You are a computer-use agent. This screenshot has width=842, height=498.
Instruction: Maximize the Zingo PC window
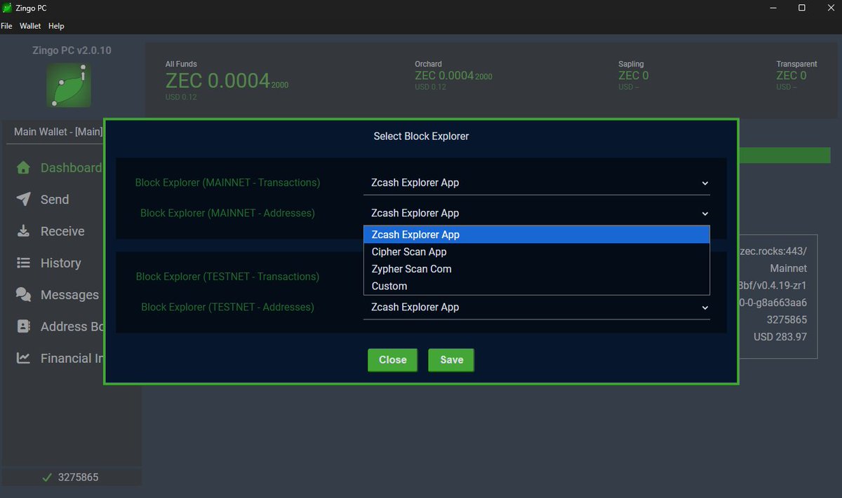tap(801, 8)
